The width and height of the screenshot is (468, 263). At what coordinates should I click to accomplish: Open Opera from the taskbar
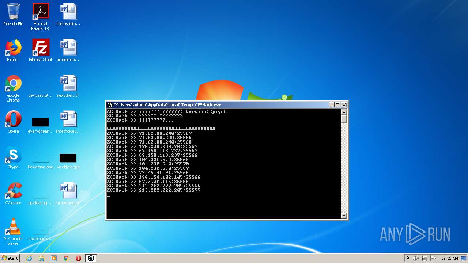tap(78, 258)
